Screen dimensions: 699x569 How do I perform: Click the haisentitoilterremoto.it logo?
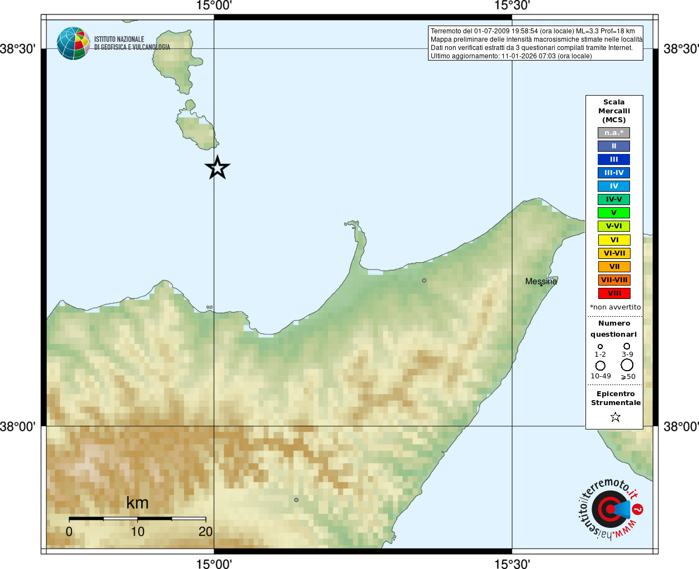[611, 509]
